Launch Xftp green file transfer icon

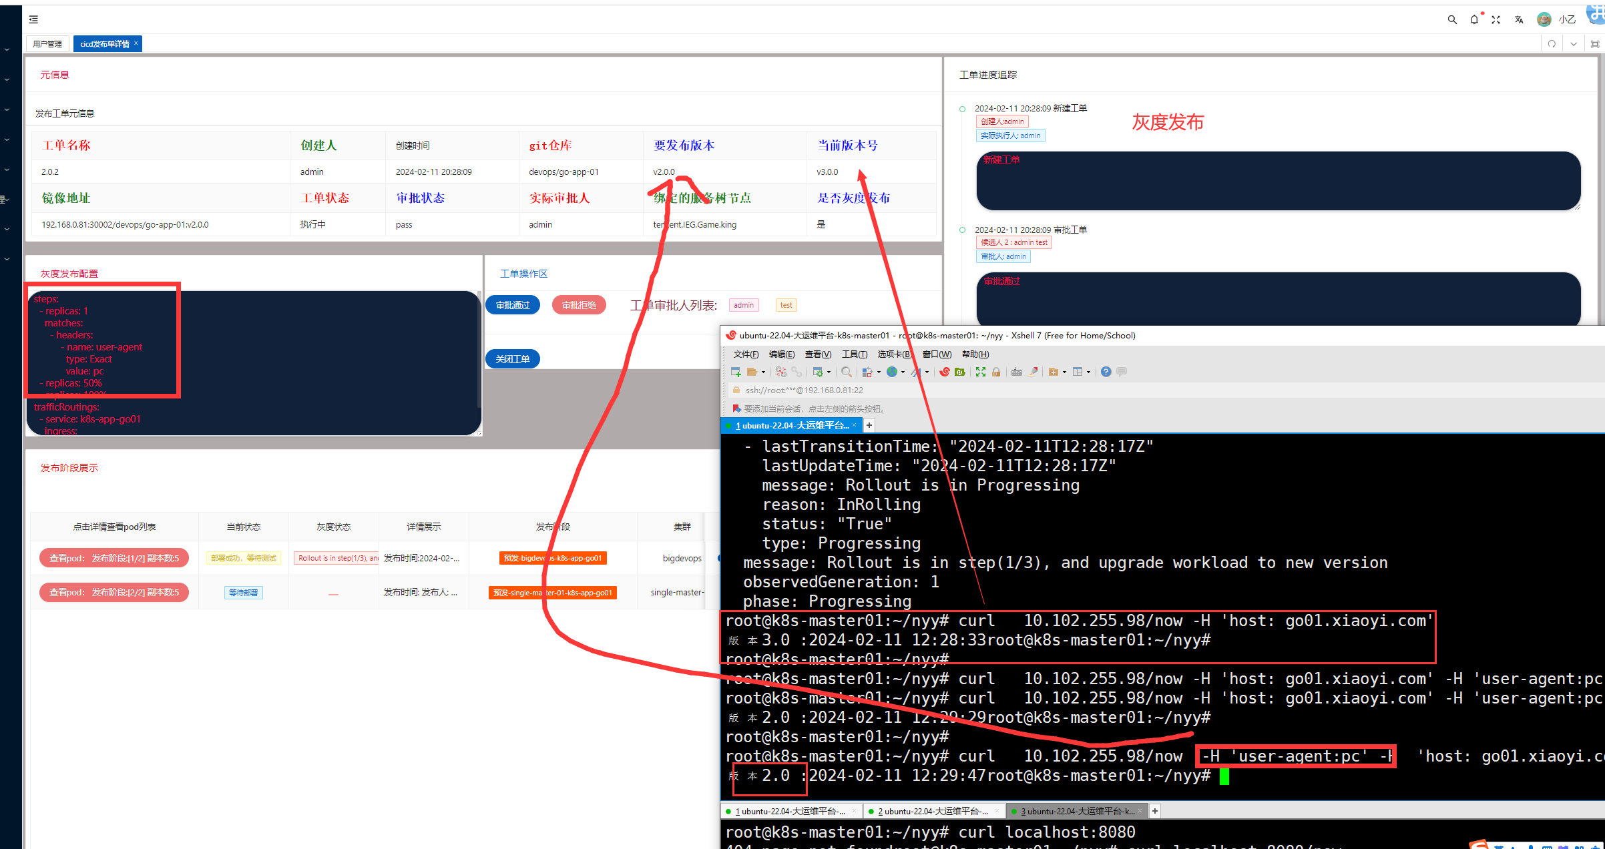[959, 372]
